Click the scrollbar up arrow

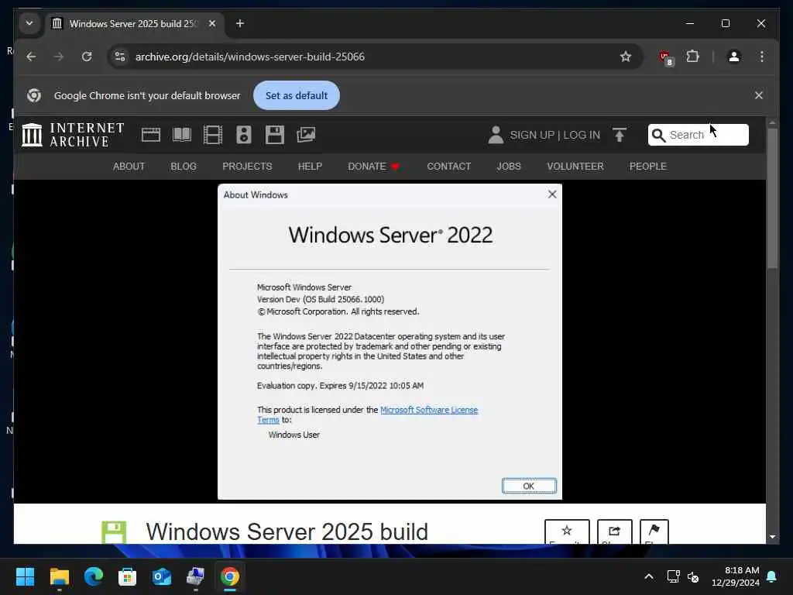[x=772, y=123]
